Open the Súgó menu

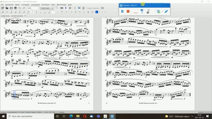click(x=70, y=5)
